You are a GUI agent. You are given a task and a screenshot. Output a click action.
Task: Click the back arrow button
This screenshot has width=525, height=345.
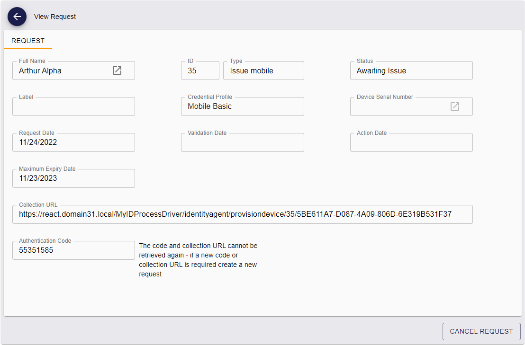point(17,17)
